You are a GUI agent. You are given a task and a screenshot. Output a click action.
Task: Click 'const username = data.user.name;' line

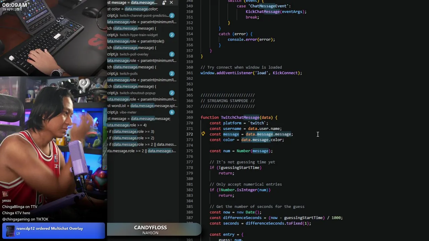246,129
